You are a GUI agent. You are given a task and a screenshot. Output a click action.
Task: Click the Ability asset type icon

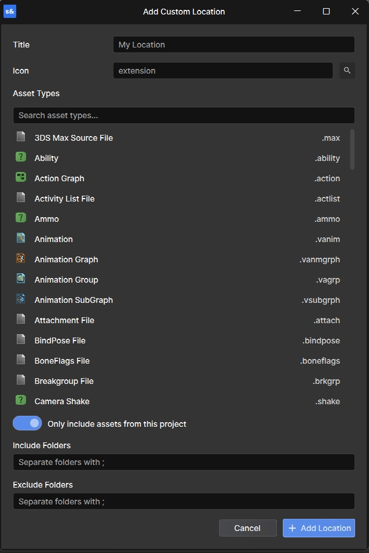pyautogui.click(x=21, y=158)
